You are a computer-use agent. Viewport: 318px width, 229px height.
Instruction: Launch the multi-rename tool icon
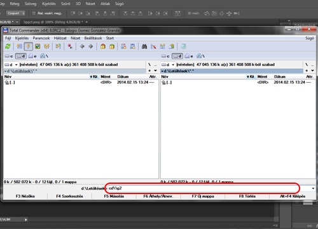[153, 46]
